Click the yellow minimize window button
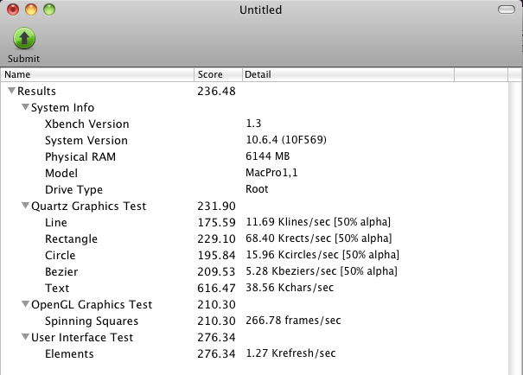This screenshot has width=523, height=375. pyautogui.click(x=31, y=10)
